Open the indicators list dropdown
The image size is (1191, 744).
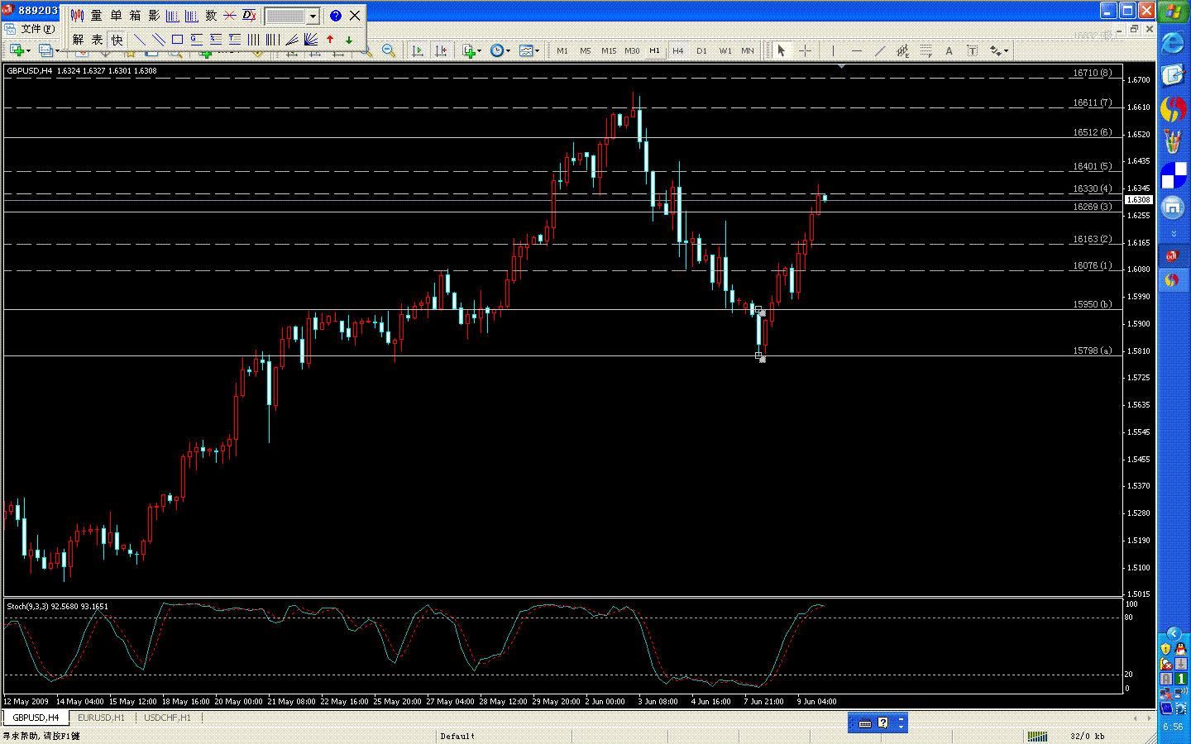coord(472,50)
